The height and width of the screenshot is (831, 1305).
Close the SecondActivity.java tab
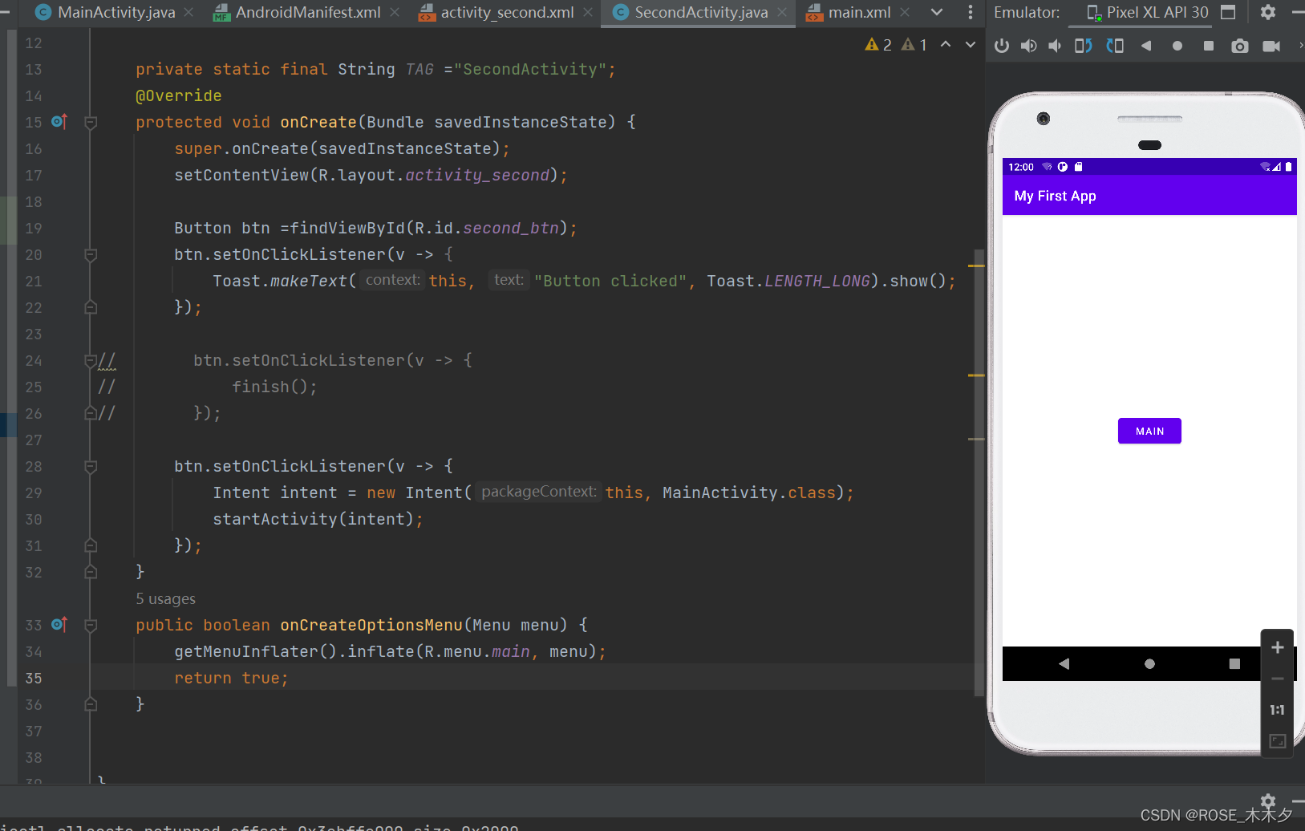(782, 12)
